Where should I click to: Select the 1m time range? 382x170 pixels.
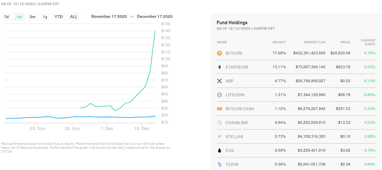[19, 17]
